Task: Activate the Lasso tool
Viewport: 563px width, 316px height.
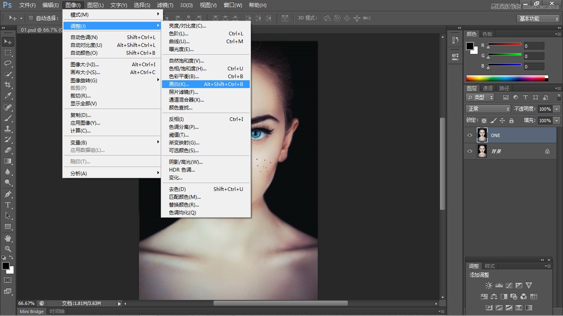Action: pos(8,63)
